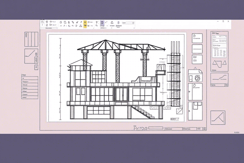
Task: Select the top thumbnail right of the drawing canvas
Action: click(197, 38)
